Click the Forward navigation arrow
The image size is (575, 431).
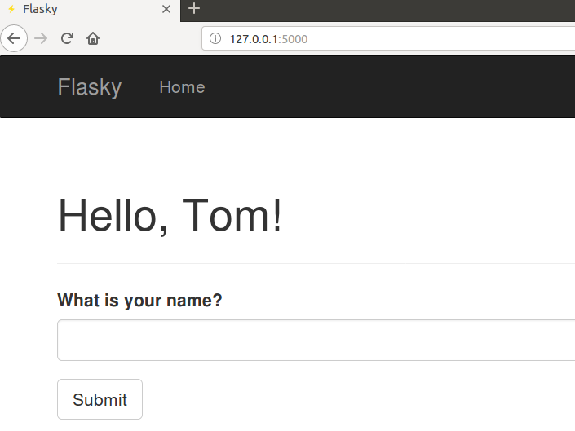click(41, 38)
